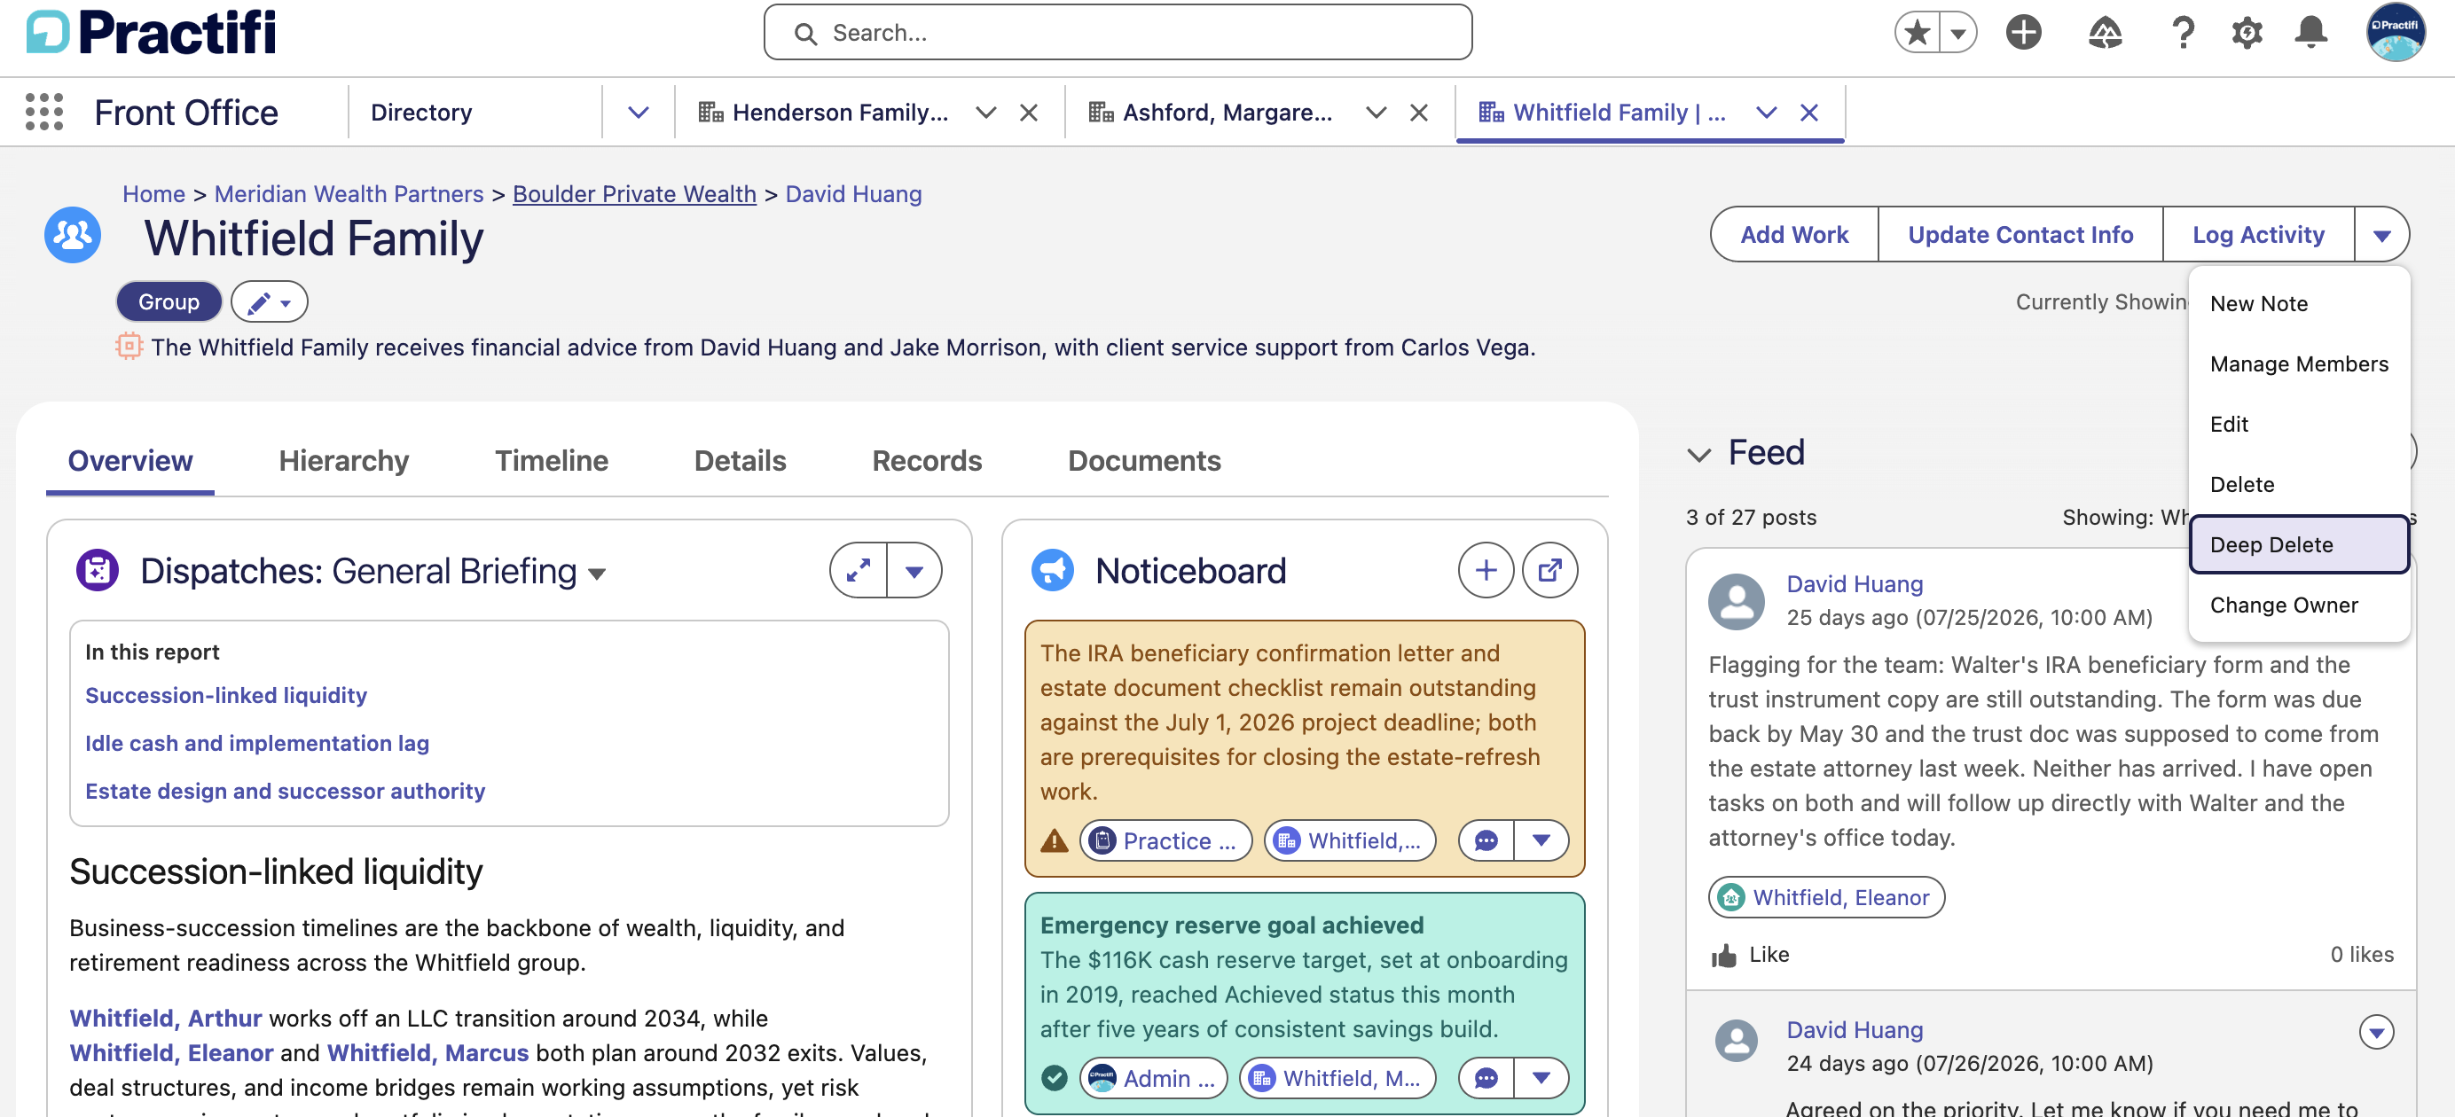Open the Whitfield, Eleanor feed tag

pos(1826,898)
